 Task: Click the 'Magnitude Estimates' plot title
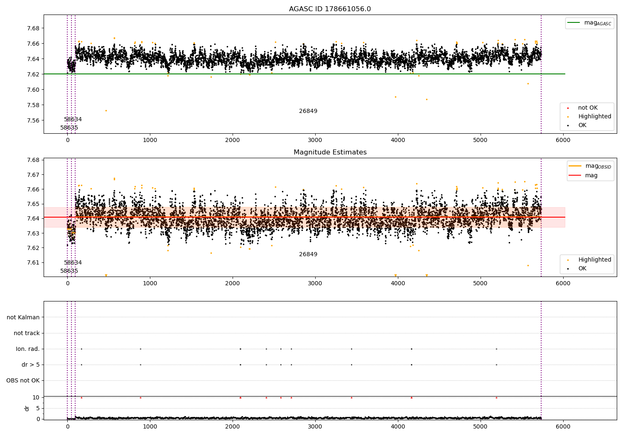coord(330,152)
